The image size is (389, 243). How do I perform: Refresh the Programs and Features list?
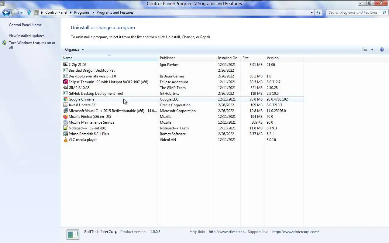coord(318,12)
